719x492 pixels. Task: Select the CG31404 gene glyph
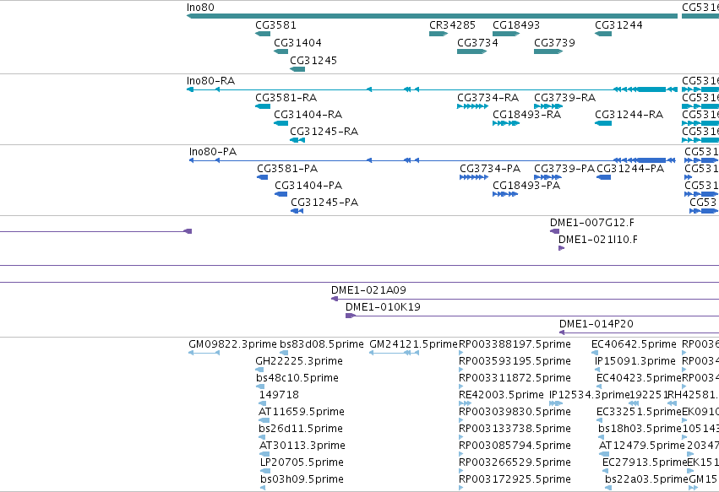pyautogui.click(x=281, y=51)
